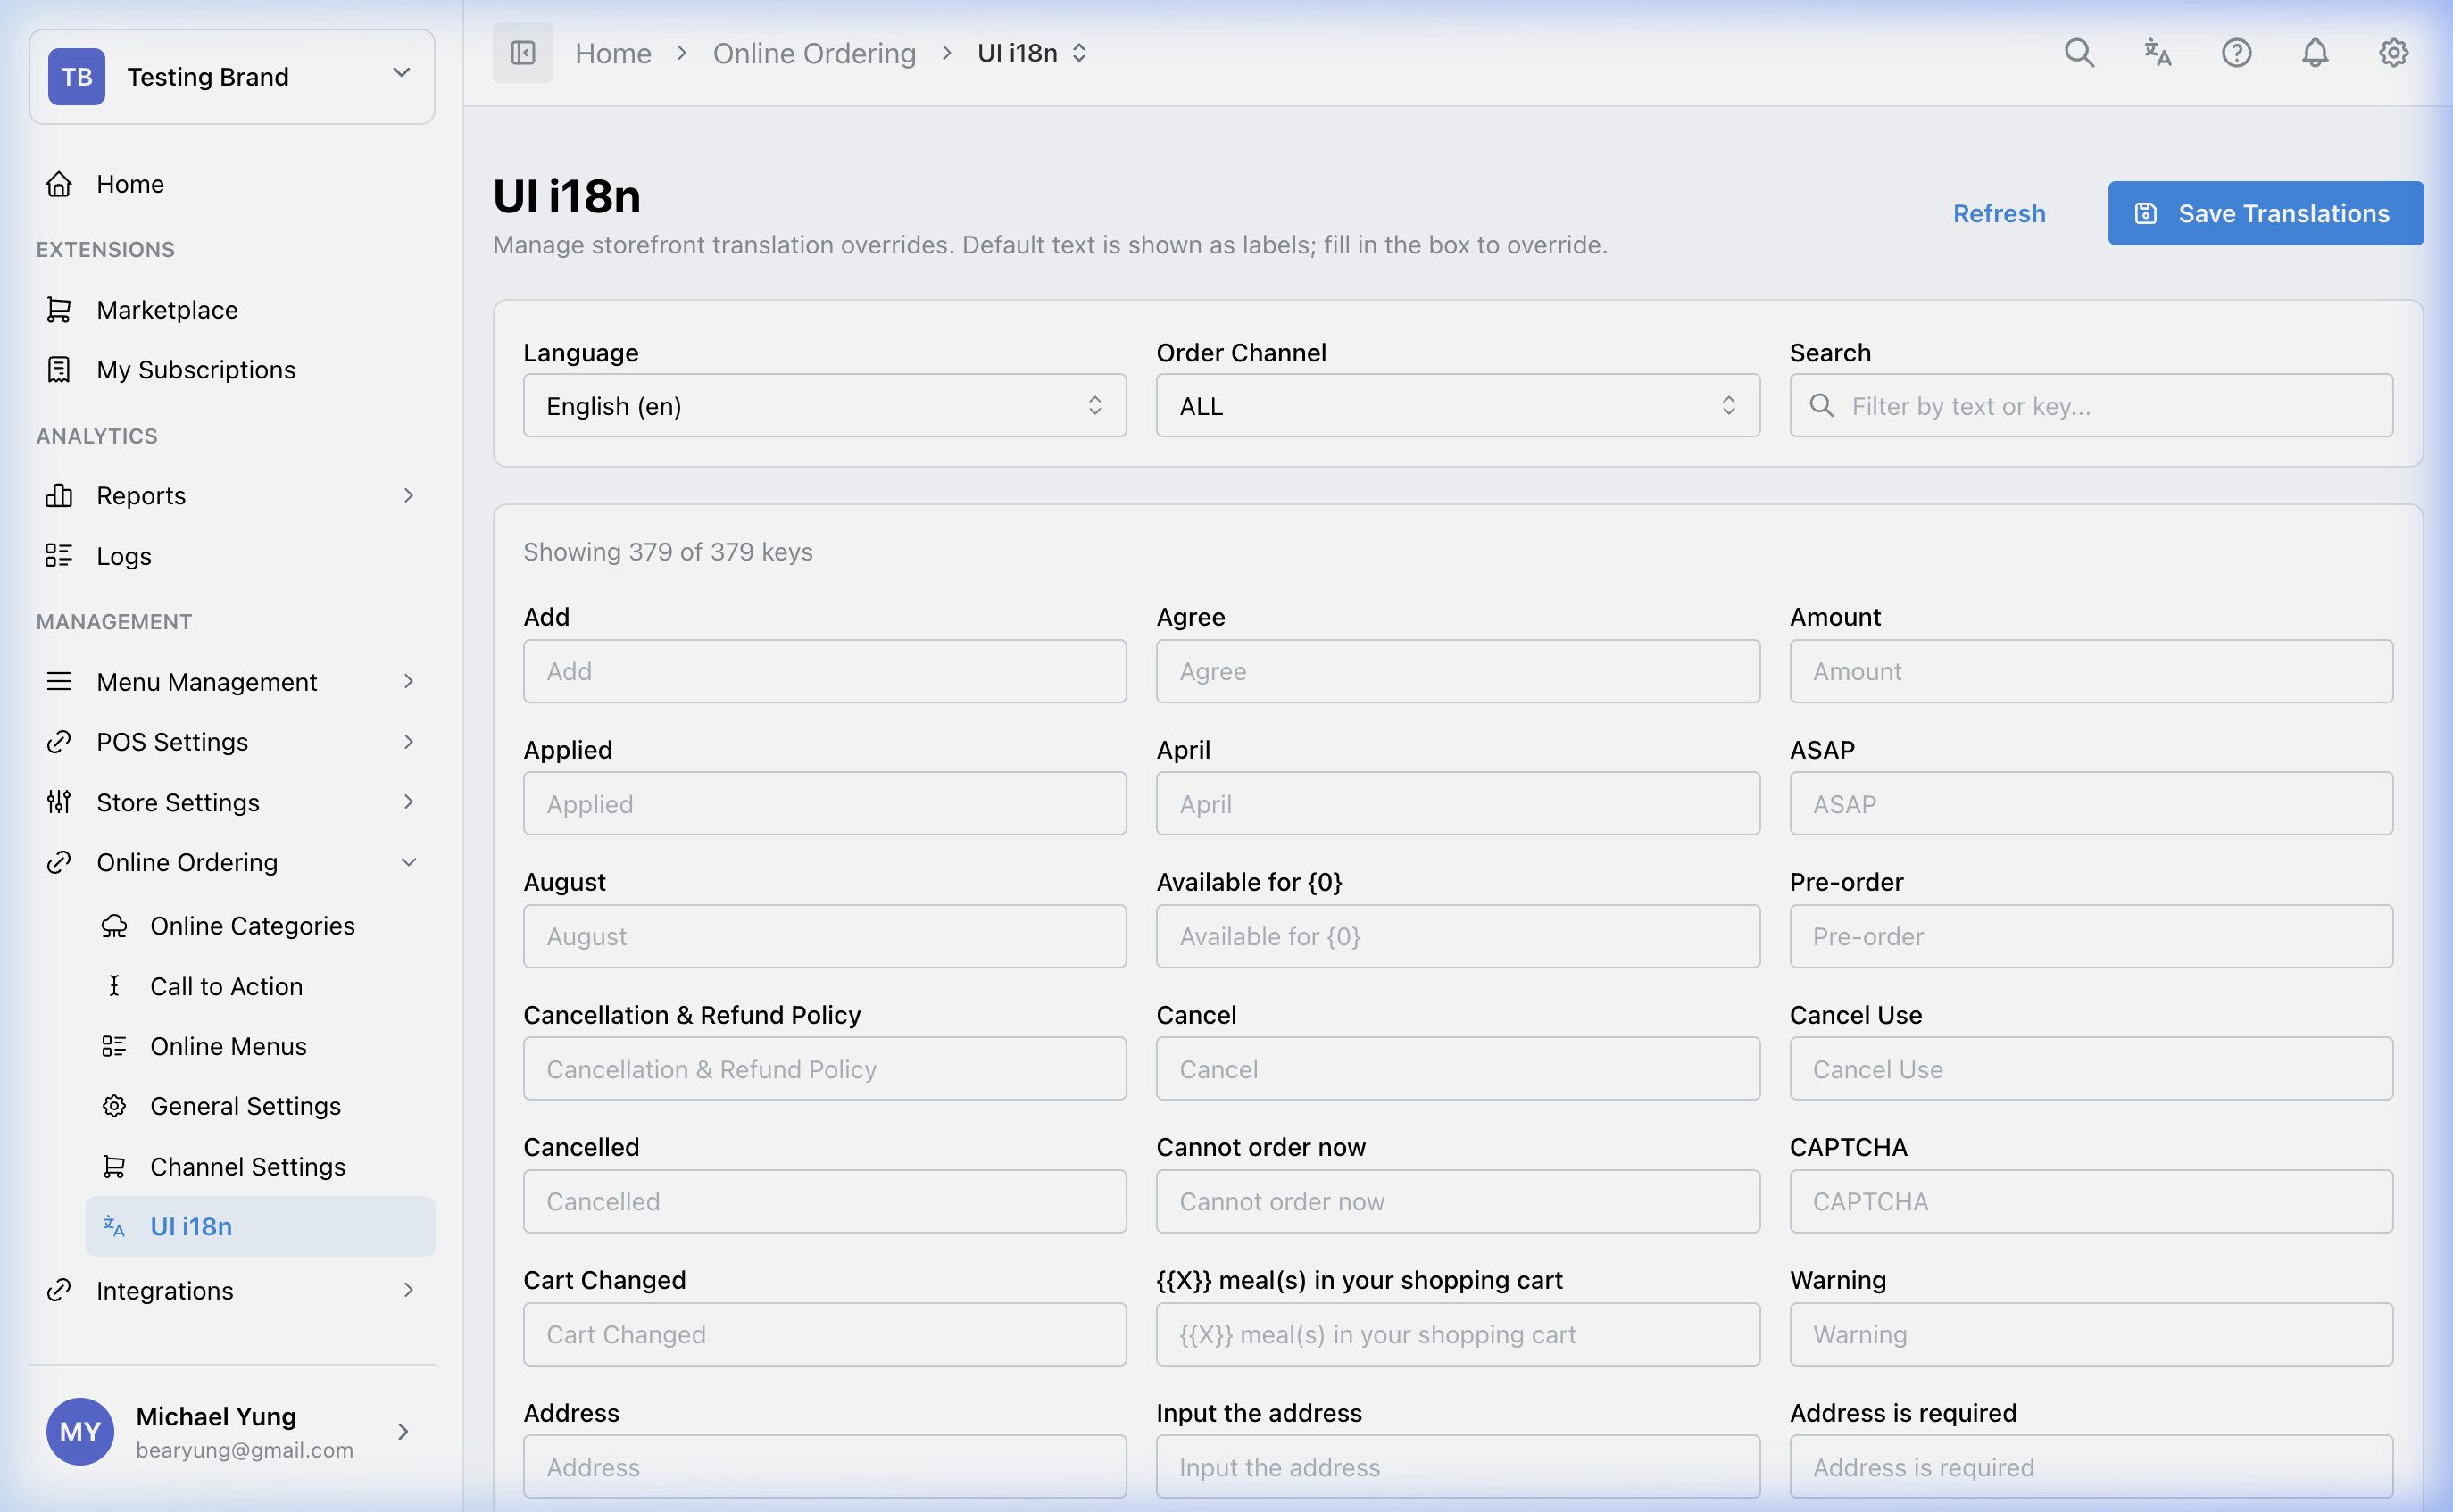2453x1512 pixels.
Task: Open Marketplace from the cart icon
Action: coord(59,309)
